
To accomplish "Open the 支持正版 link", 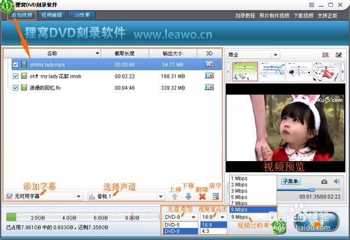I will [327, 16].
